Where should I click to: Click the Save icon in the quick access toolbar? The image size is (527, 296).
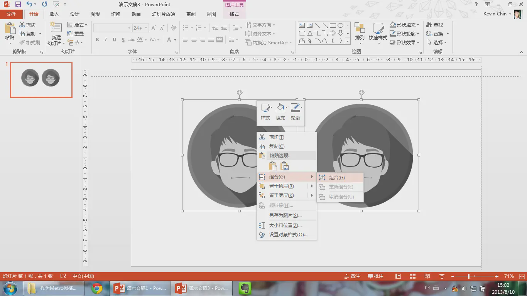click(18, 5)
